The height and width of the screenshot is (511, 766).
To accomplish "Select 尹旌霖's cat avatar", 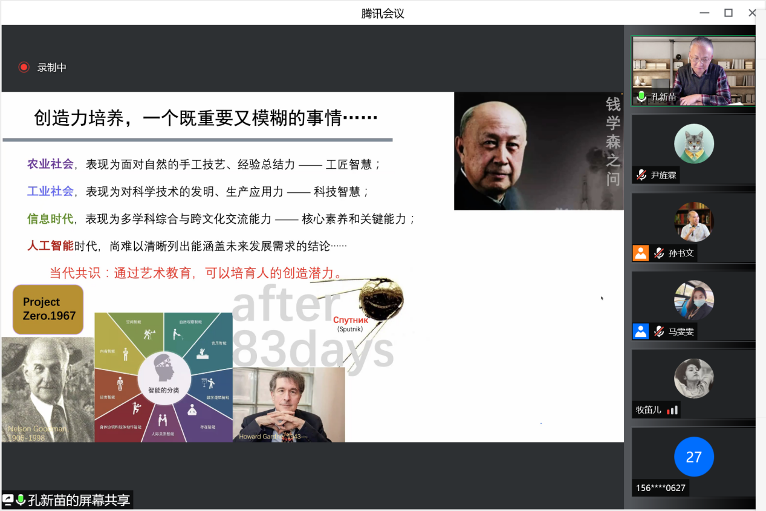I will (694, 144).
